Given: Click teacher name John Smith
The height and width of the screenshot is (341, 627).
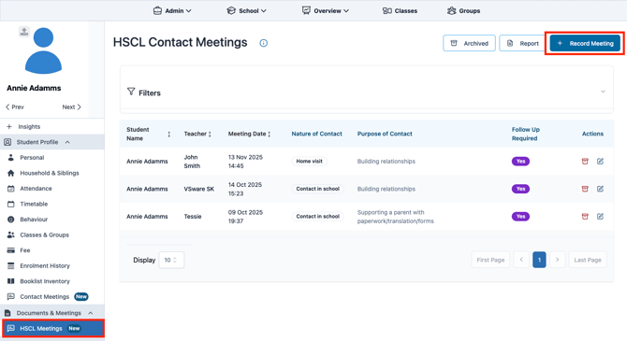Looking at the screenshot, I should (192, 162).
